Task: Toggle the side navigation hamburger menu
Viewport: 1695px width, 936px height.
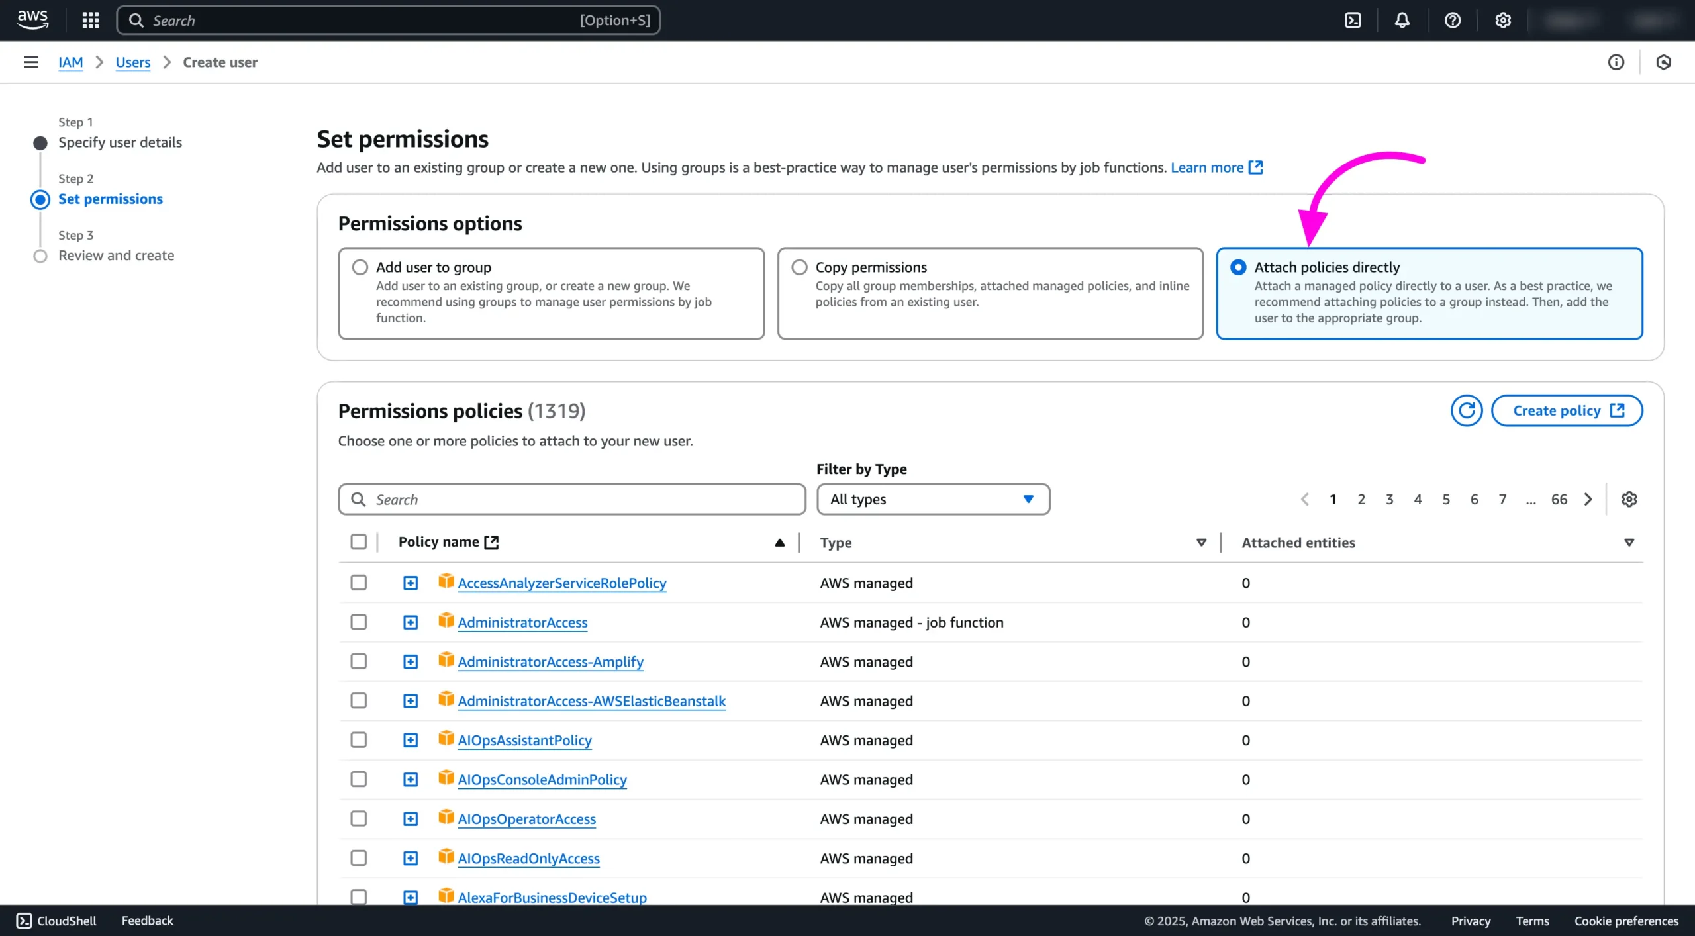Action: 31,62
